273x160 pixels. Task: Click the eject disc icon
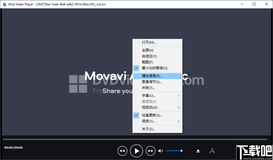click(198, 151)
